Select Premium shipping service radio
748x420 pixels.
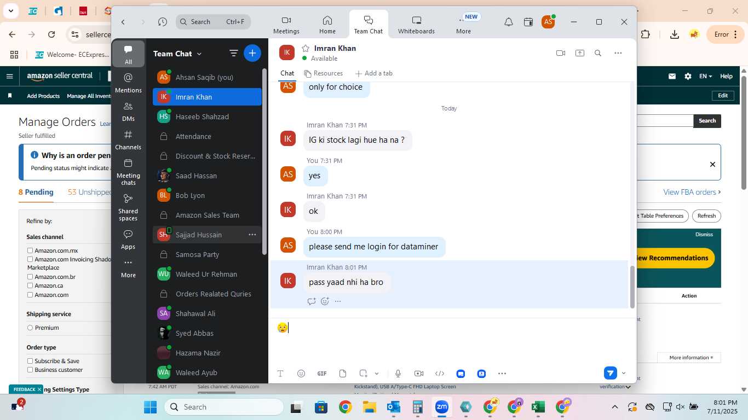tap(30, 328)
